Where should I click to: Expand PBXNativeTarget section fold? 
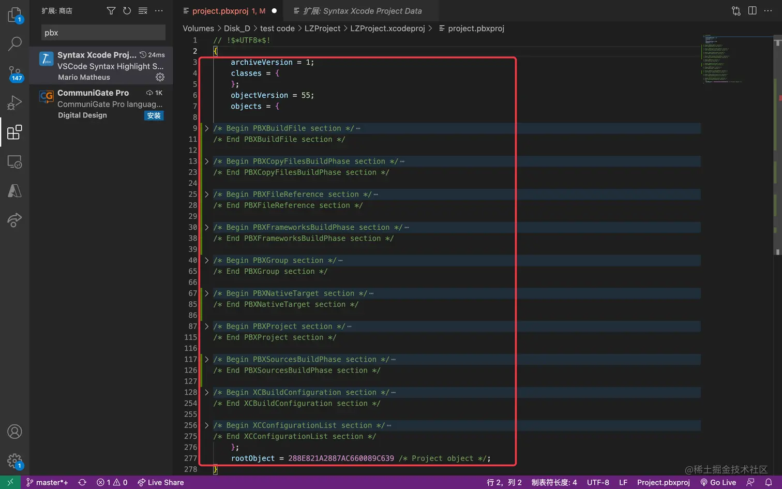pos(206,293)
